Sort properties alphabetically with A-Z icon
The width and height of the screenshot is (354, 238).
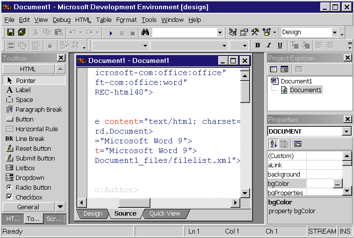click(x=273, y=144)
